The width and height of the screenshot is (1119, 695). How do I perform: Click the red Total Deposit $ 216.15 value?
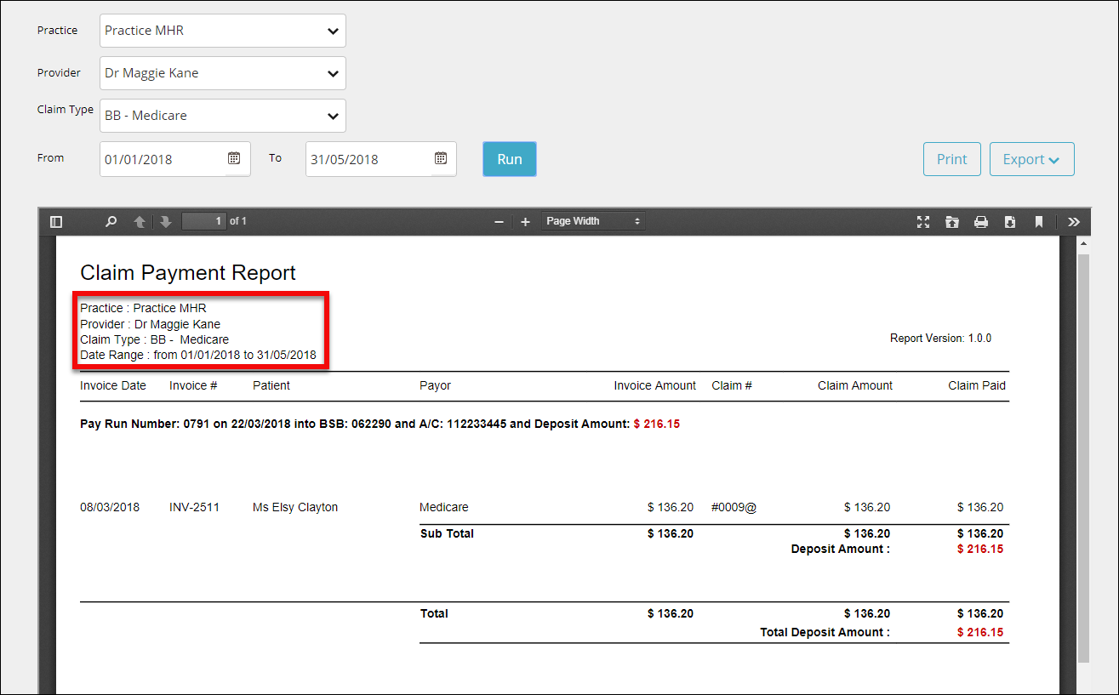980,632
